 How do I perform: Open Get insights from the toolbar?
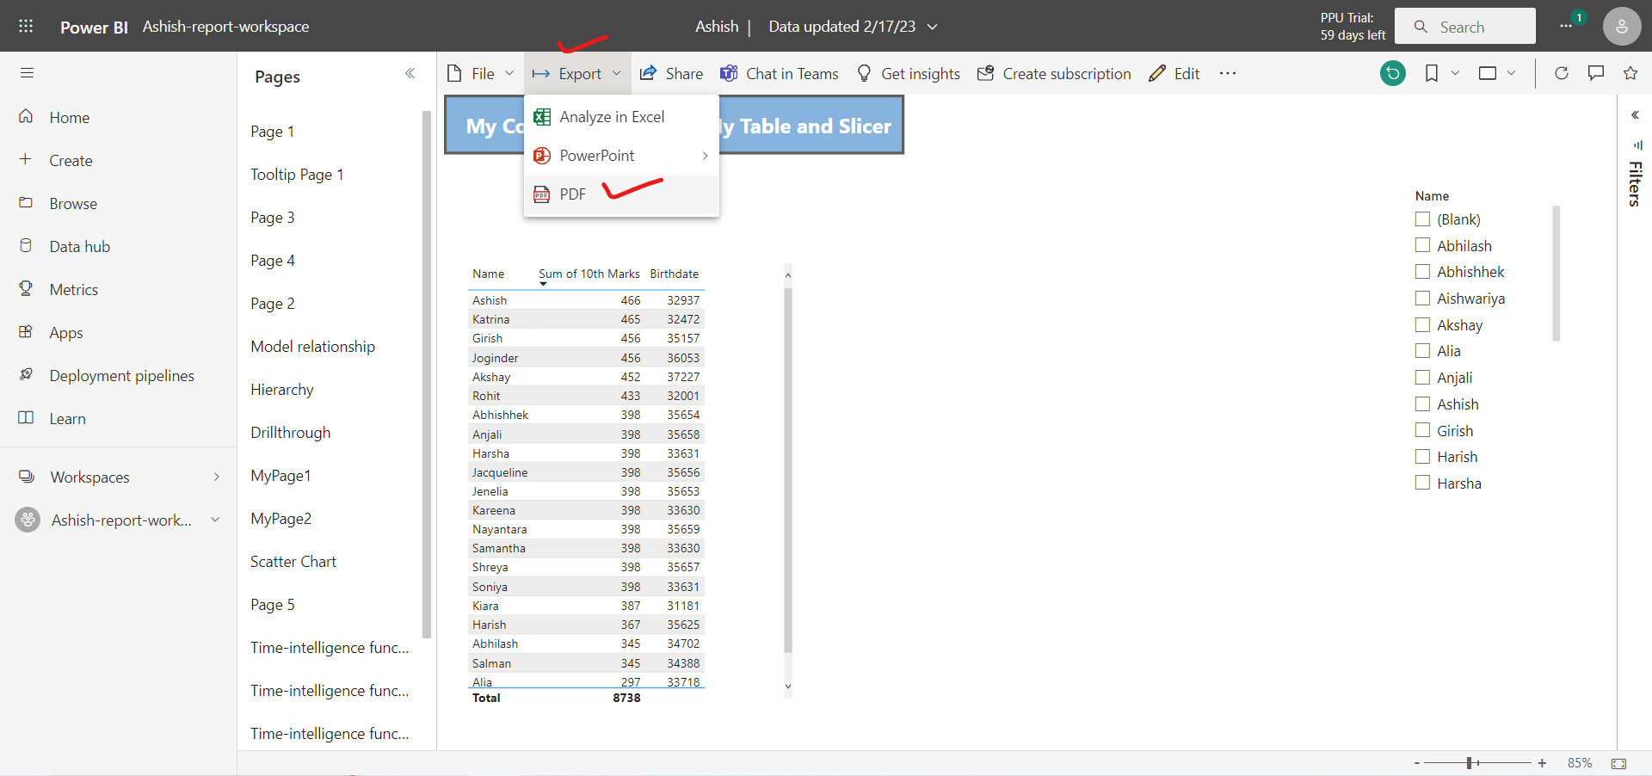coord(908,73)
